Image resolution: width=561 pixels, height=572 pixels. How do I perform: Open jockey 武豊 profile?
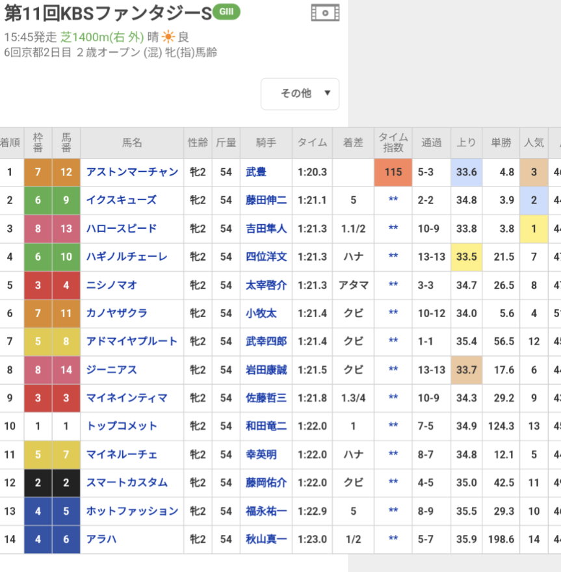click(255, 172)
